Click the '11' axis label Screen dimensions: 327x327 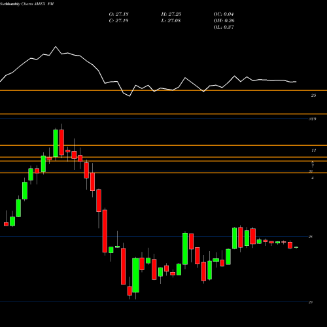point(313,150)
